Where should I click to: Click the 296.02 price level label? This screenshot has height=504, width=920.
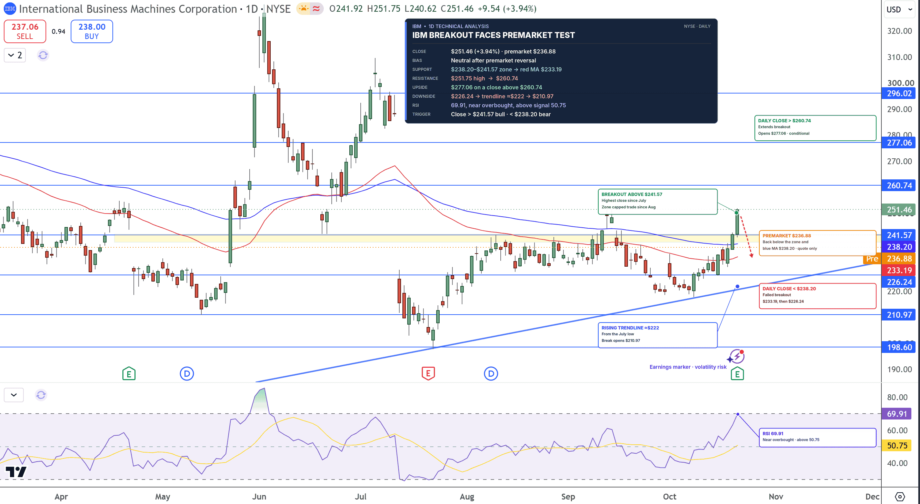click(x=899, y=93)
